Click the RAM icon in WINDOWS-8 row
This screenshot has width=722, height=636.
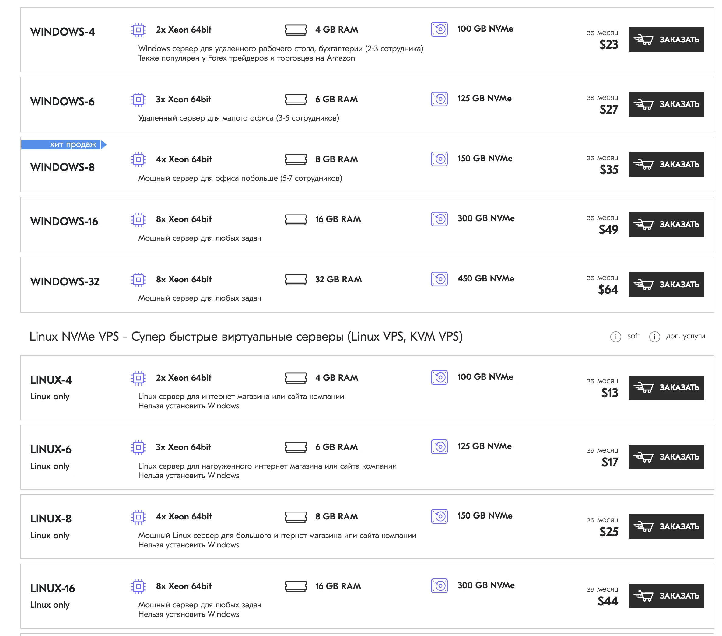[296, 159]
